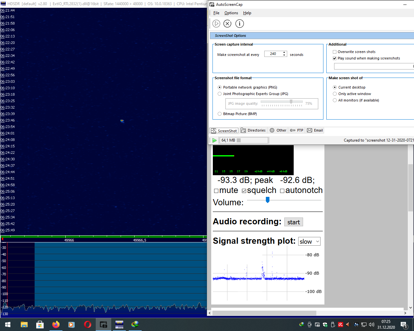Toggle the squelch checkbox
Screen dimensions: 414x331
click(244, 191)
